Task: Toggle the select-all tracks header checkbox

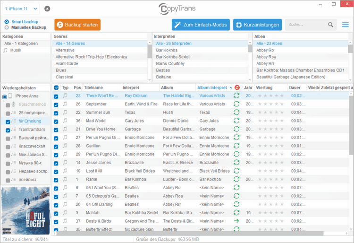Action: [56, 88]
